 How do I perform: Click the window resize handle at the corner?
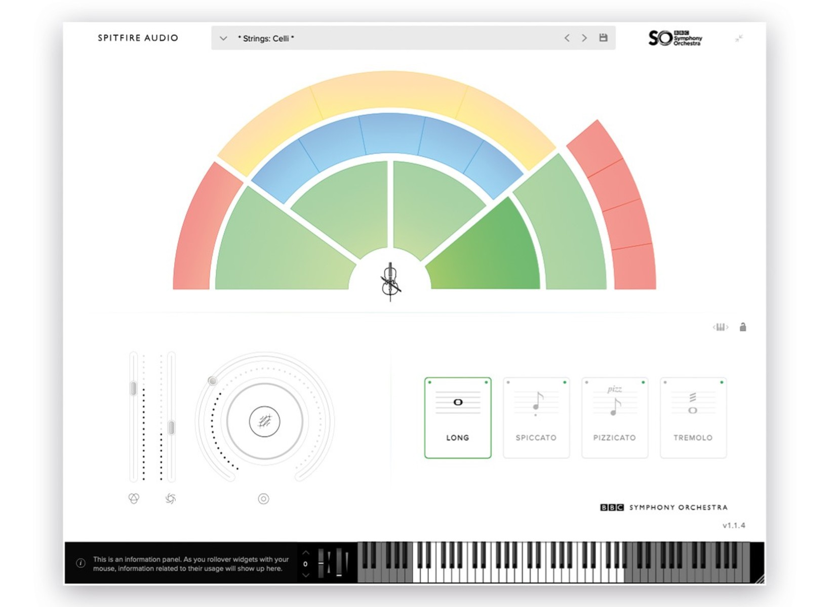759,579
